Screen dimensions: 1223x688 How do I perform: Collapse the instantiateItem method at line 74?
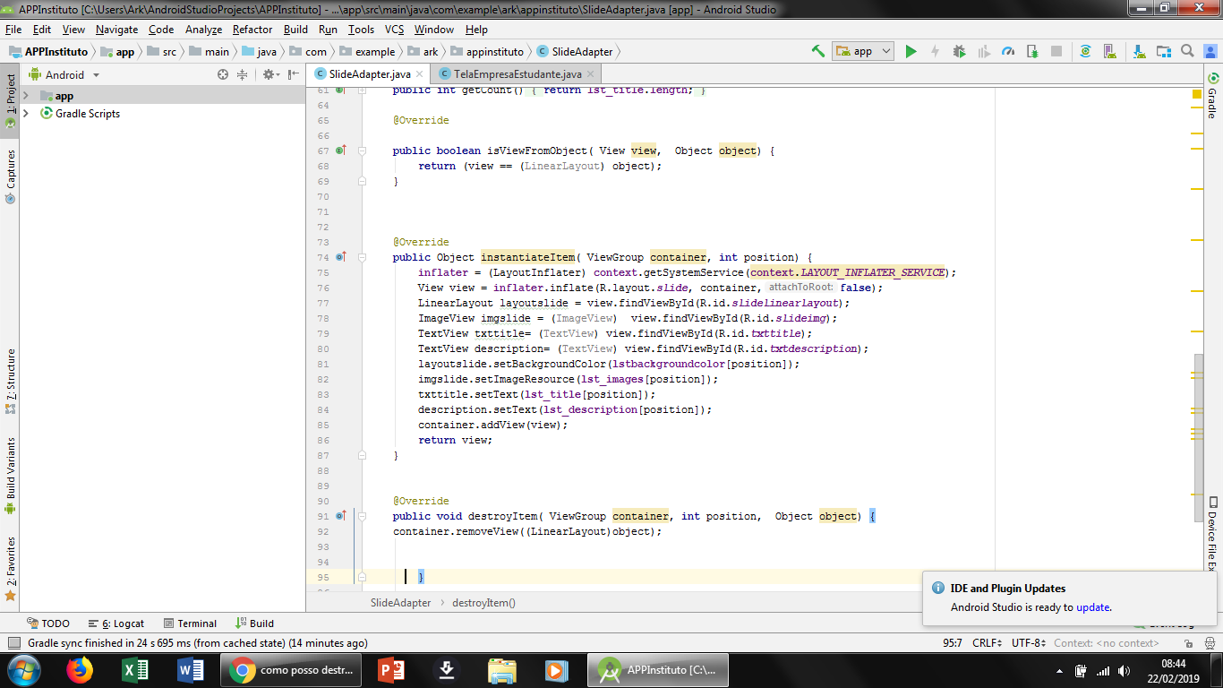362,257
